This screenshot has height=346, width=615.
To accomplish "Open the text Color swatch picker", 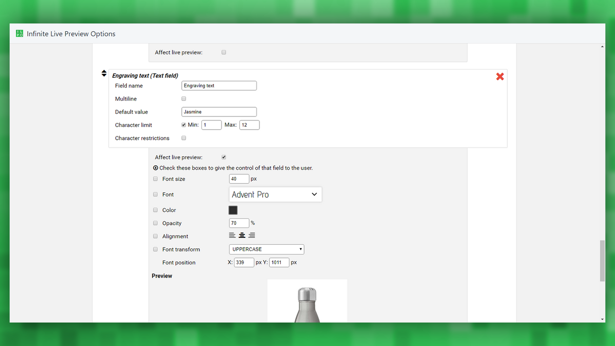I will click(x=233, y=210).
